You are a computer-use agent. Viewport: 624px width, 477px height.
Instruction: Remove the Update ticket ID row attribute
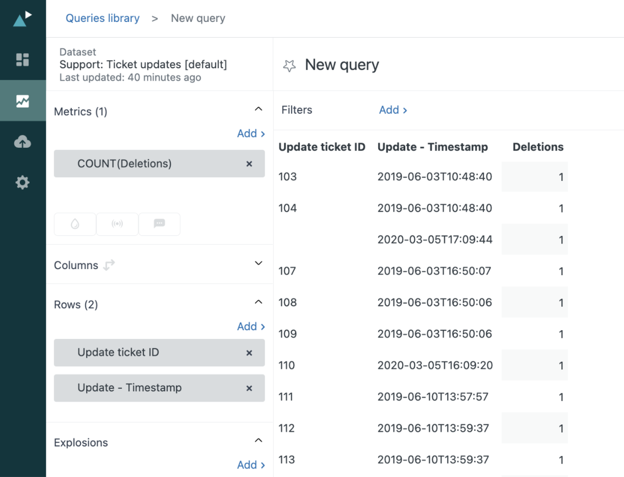249,353
